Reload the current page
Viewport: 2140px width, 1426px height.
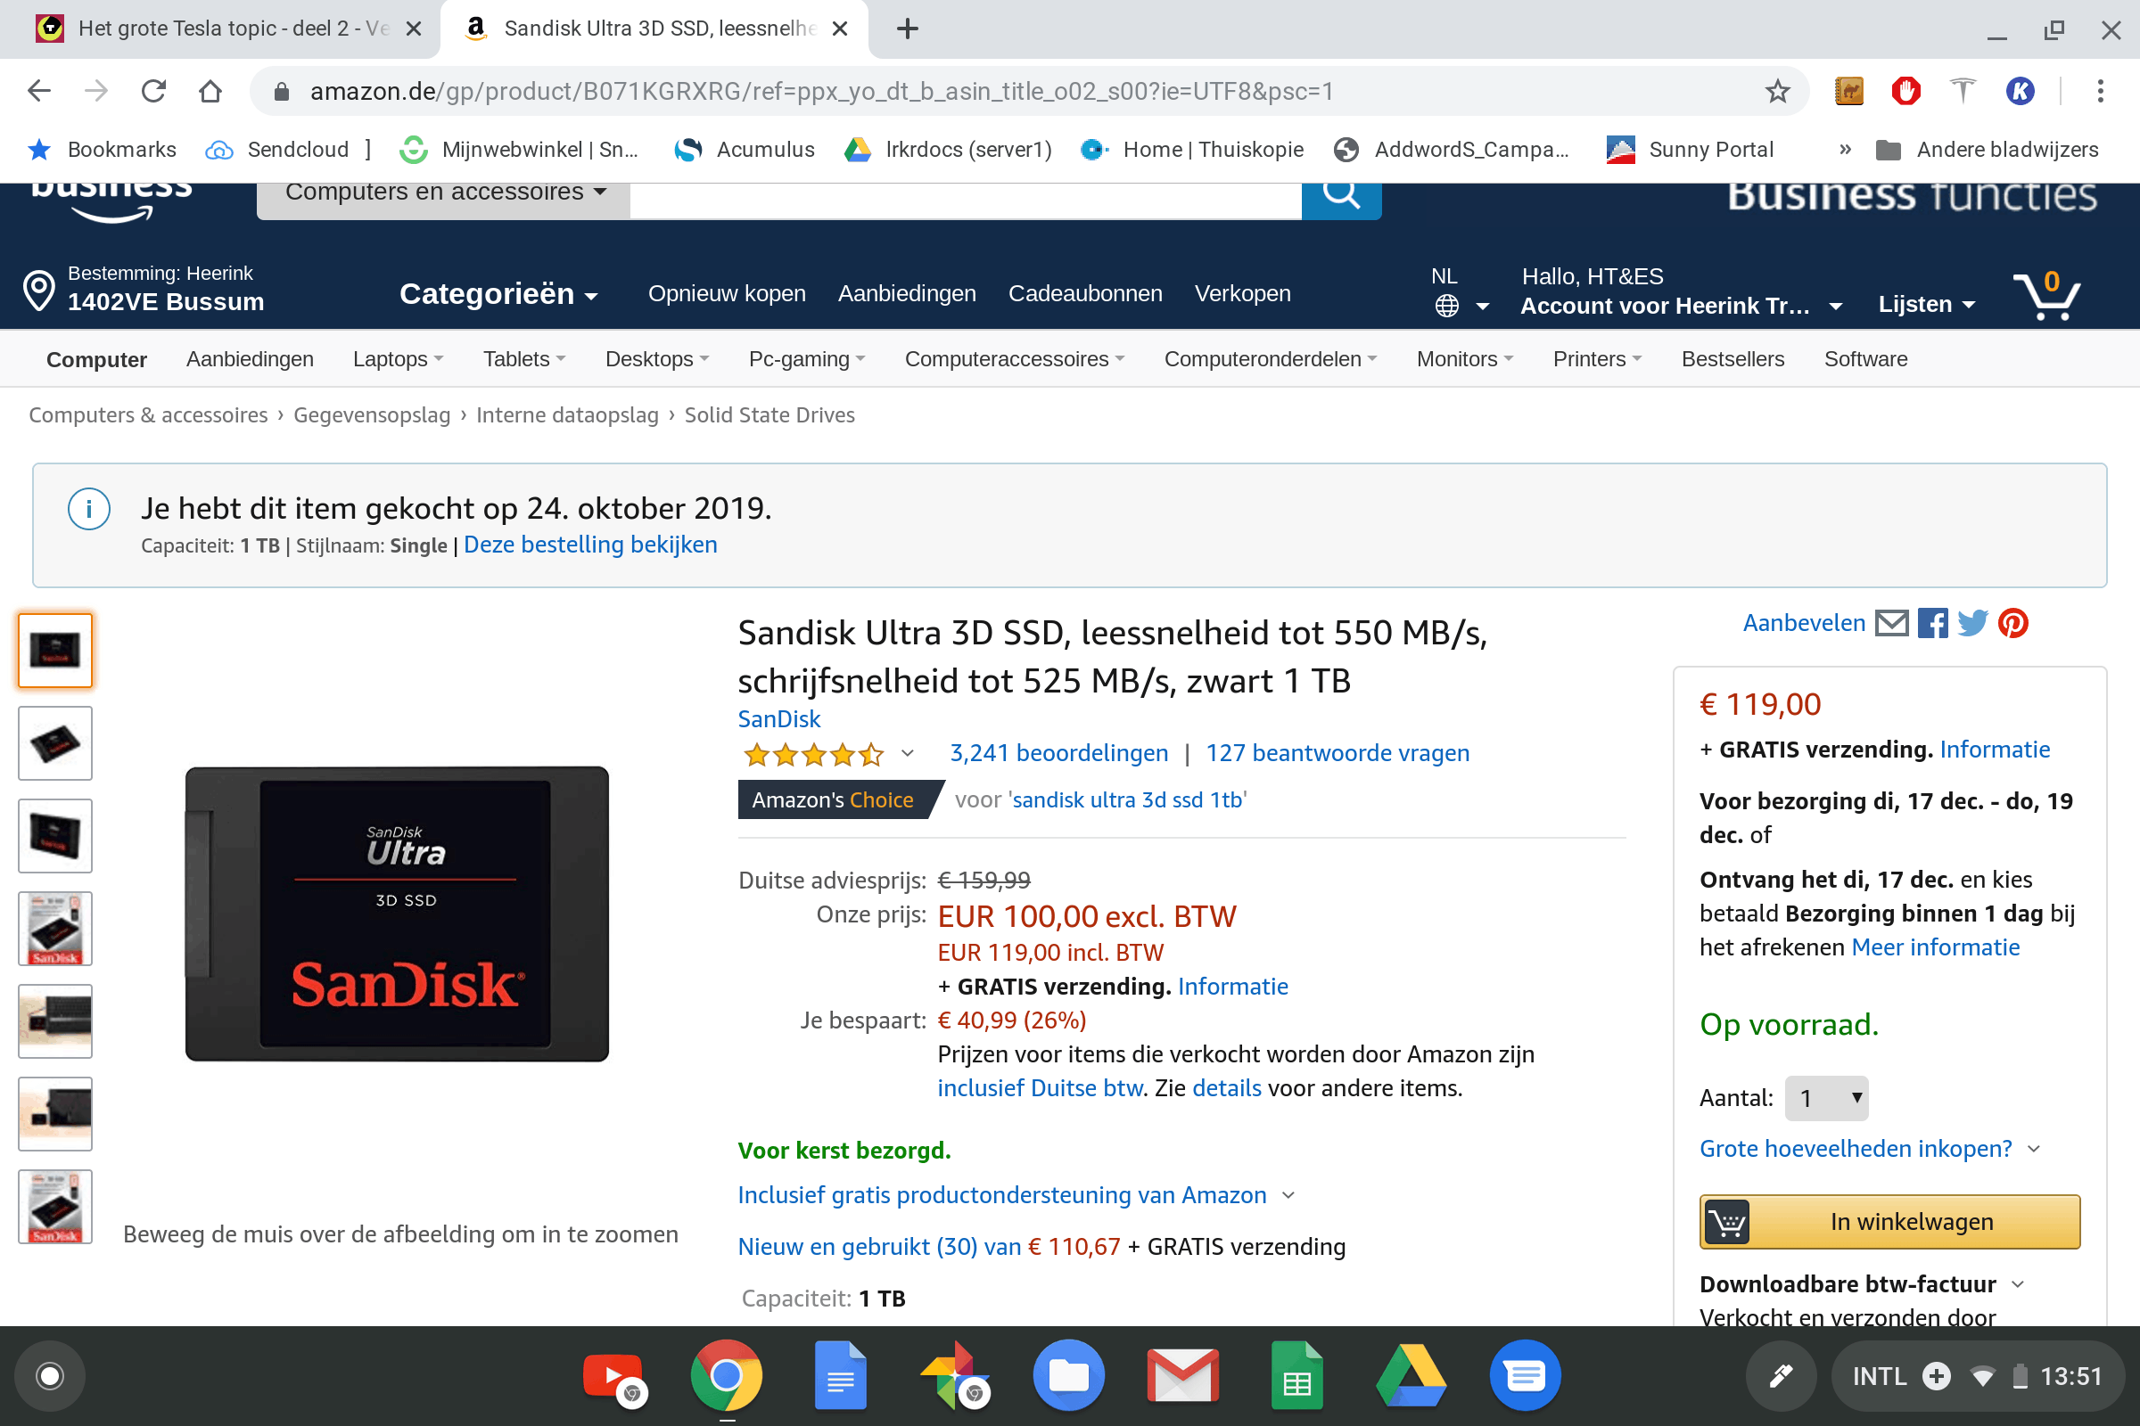[x=152, y=91]
